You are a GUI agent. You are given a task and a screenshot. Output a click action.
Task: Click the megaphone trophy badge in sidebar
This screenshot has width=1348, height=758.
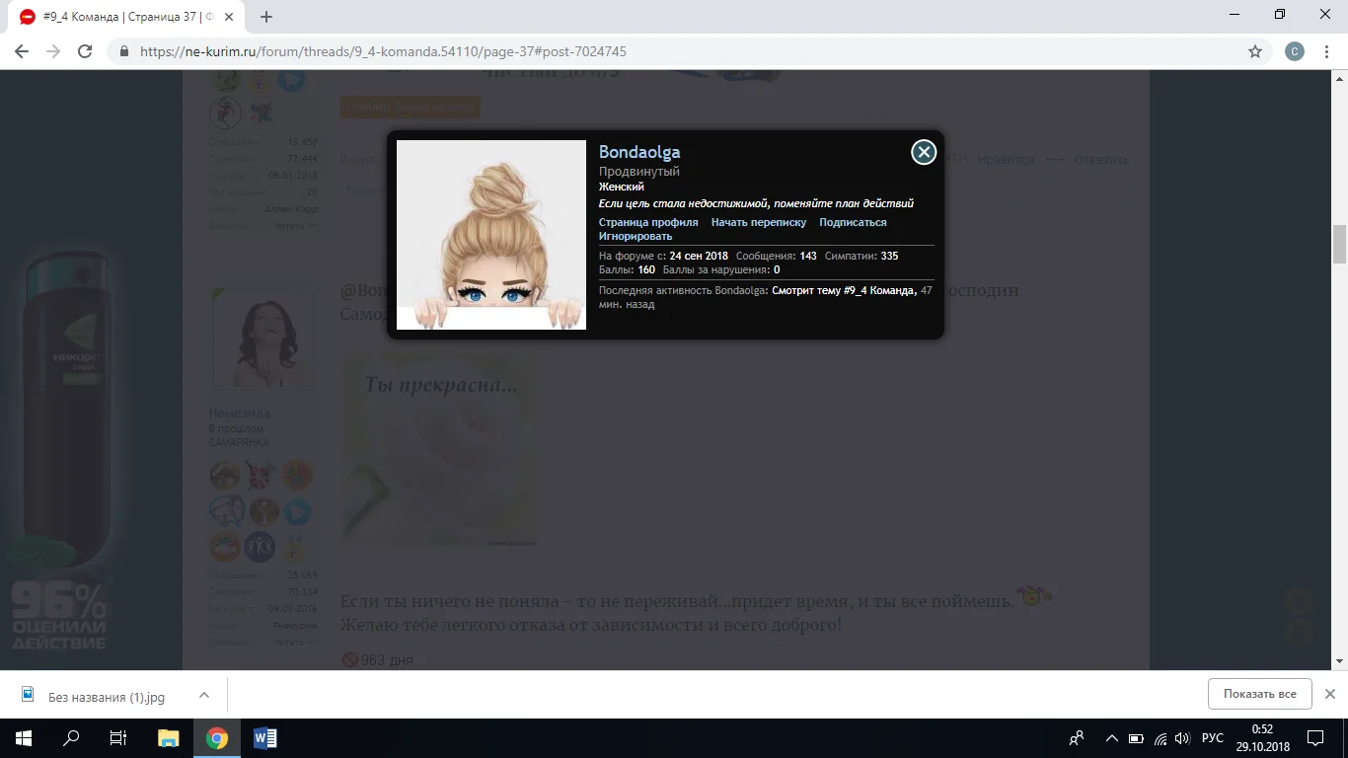[x=225, y=511]
